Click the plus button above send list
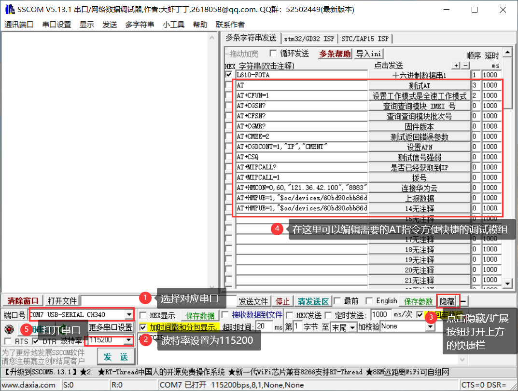The width and height of the screenshot is (518, 391). coord(456,66)
